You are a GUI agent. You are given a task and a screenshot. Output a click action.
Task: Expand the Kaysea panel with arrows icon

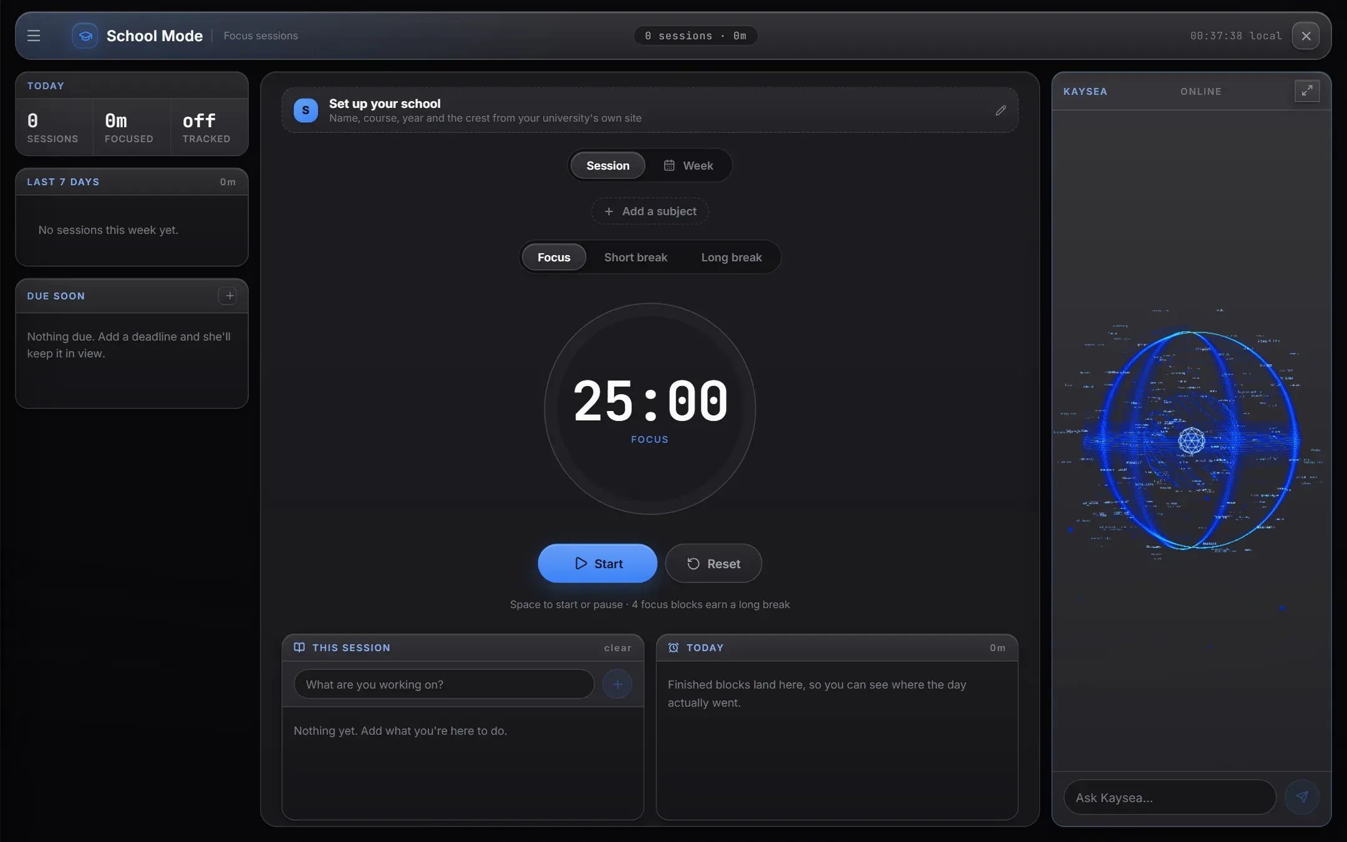[1307, 91]
